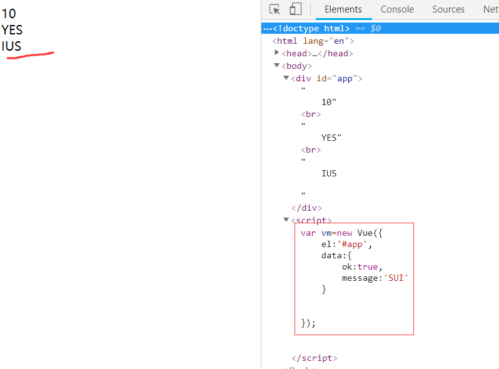The width and height of the screenshot is (499, 369).
Task: Select the IUS text node in the DOM tree
Action: coord(329,173)
